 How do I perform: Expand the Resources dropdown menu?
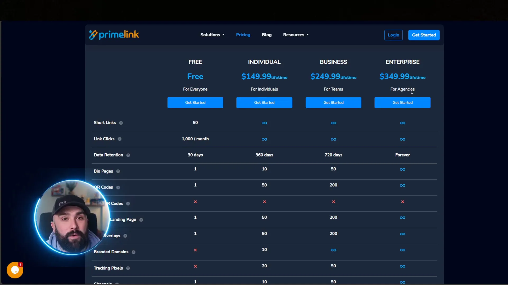tap(296, 35)
